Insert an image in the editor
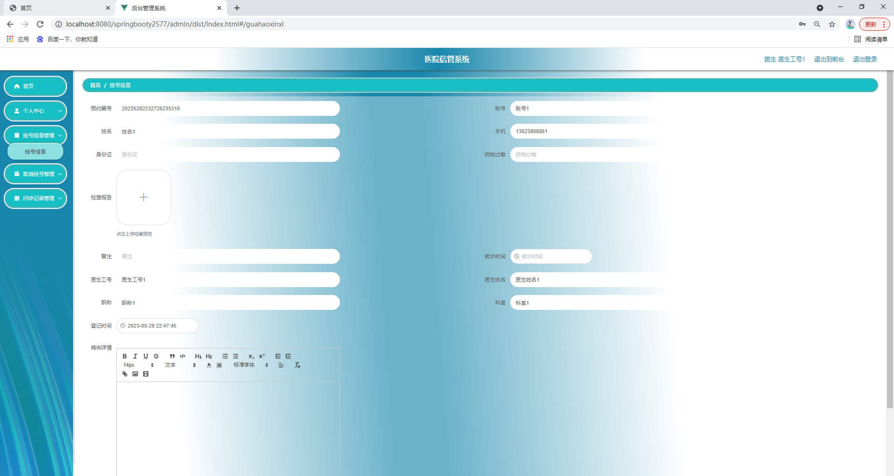 tap(135, 374)
